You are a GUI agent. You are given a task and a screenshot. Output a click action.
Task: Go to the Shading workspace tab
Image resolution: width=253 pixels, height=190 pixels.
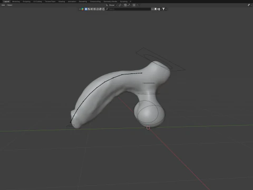point(62,2)
